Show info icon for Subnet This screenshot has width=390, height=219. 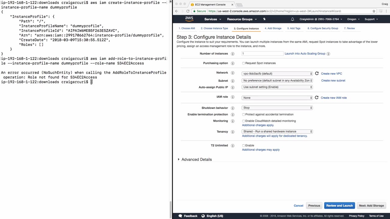point(232,81)
